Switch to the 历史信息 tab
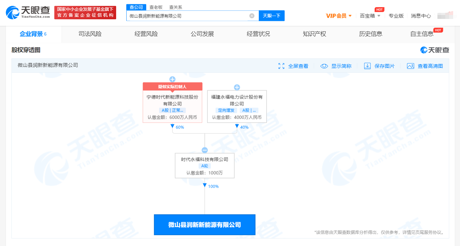 coord(371,34)
